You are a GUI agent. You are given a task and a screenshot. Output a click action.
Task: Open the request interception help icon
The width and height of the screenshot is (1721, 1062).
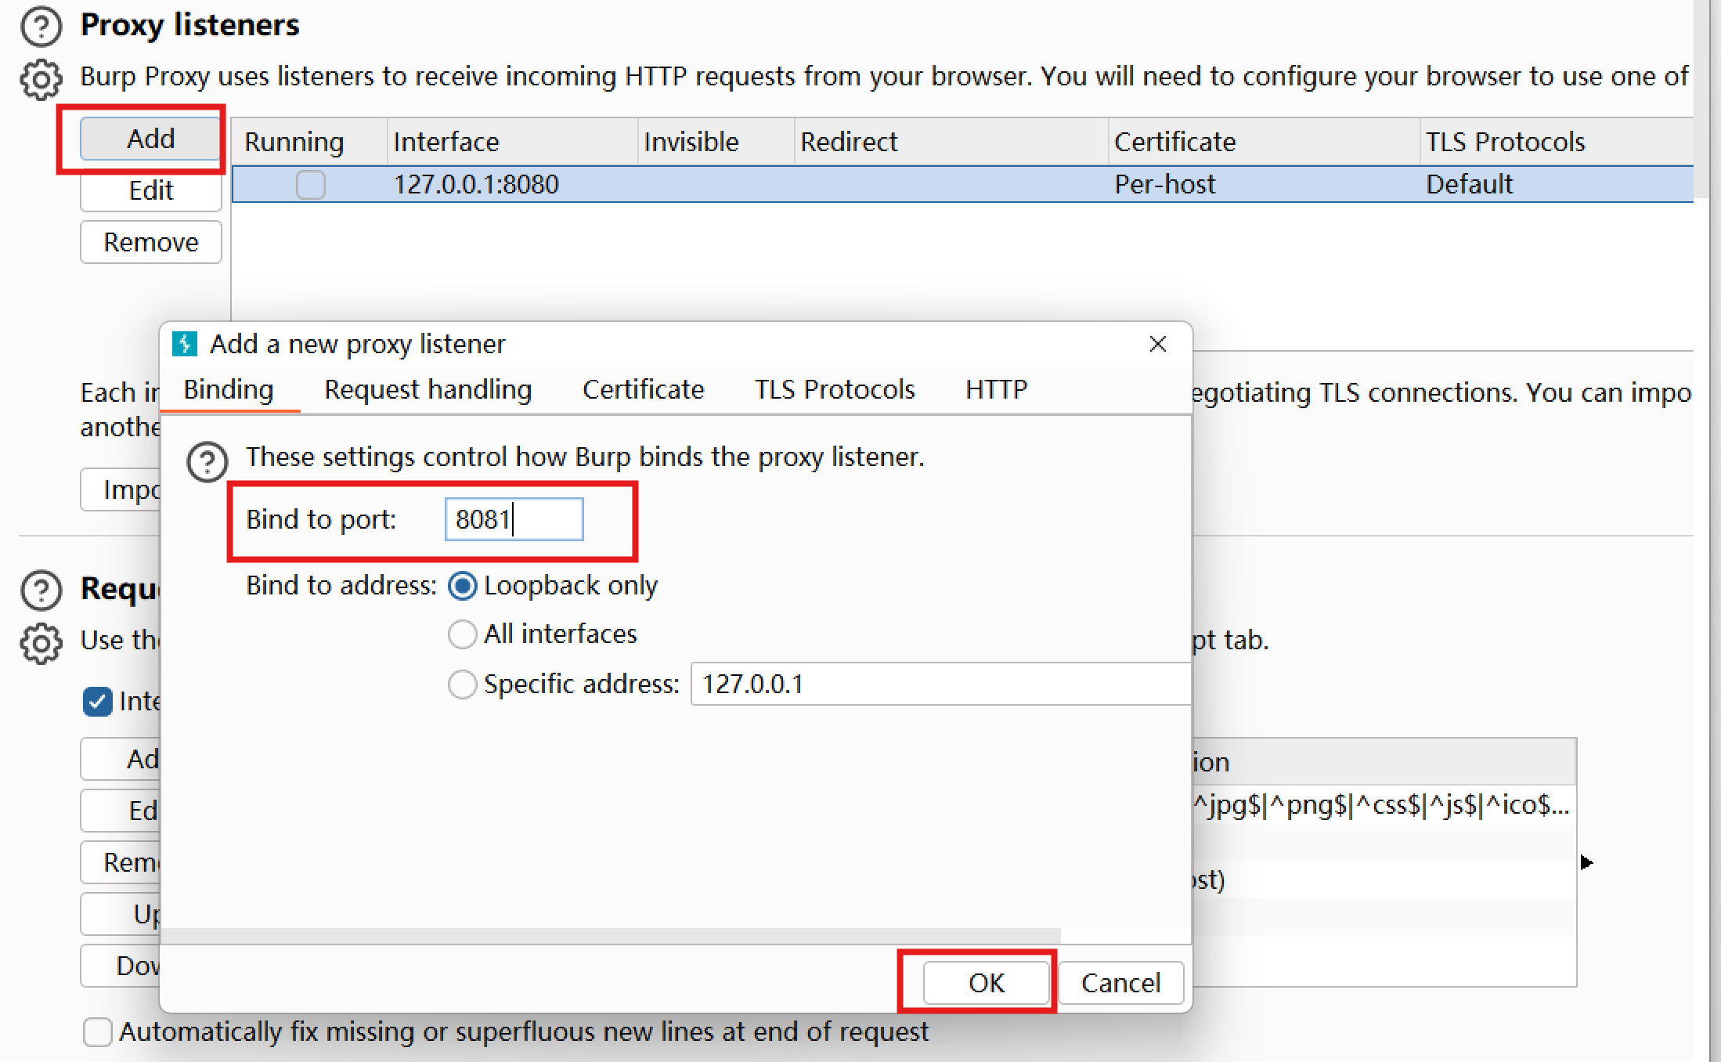[41, 590]
